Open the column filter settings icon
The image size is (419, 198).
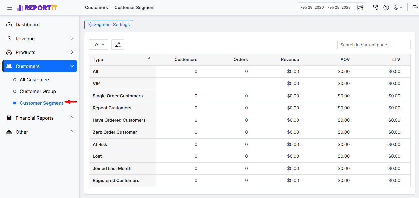(118, 45)
